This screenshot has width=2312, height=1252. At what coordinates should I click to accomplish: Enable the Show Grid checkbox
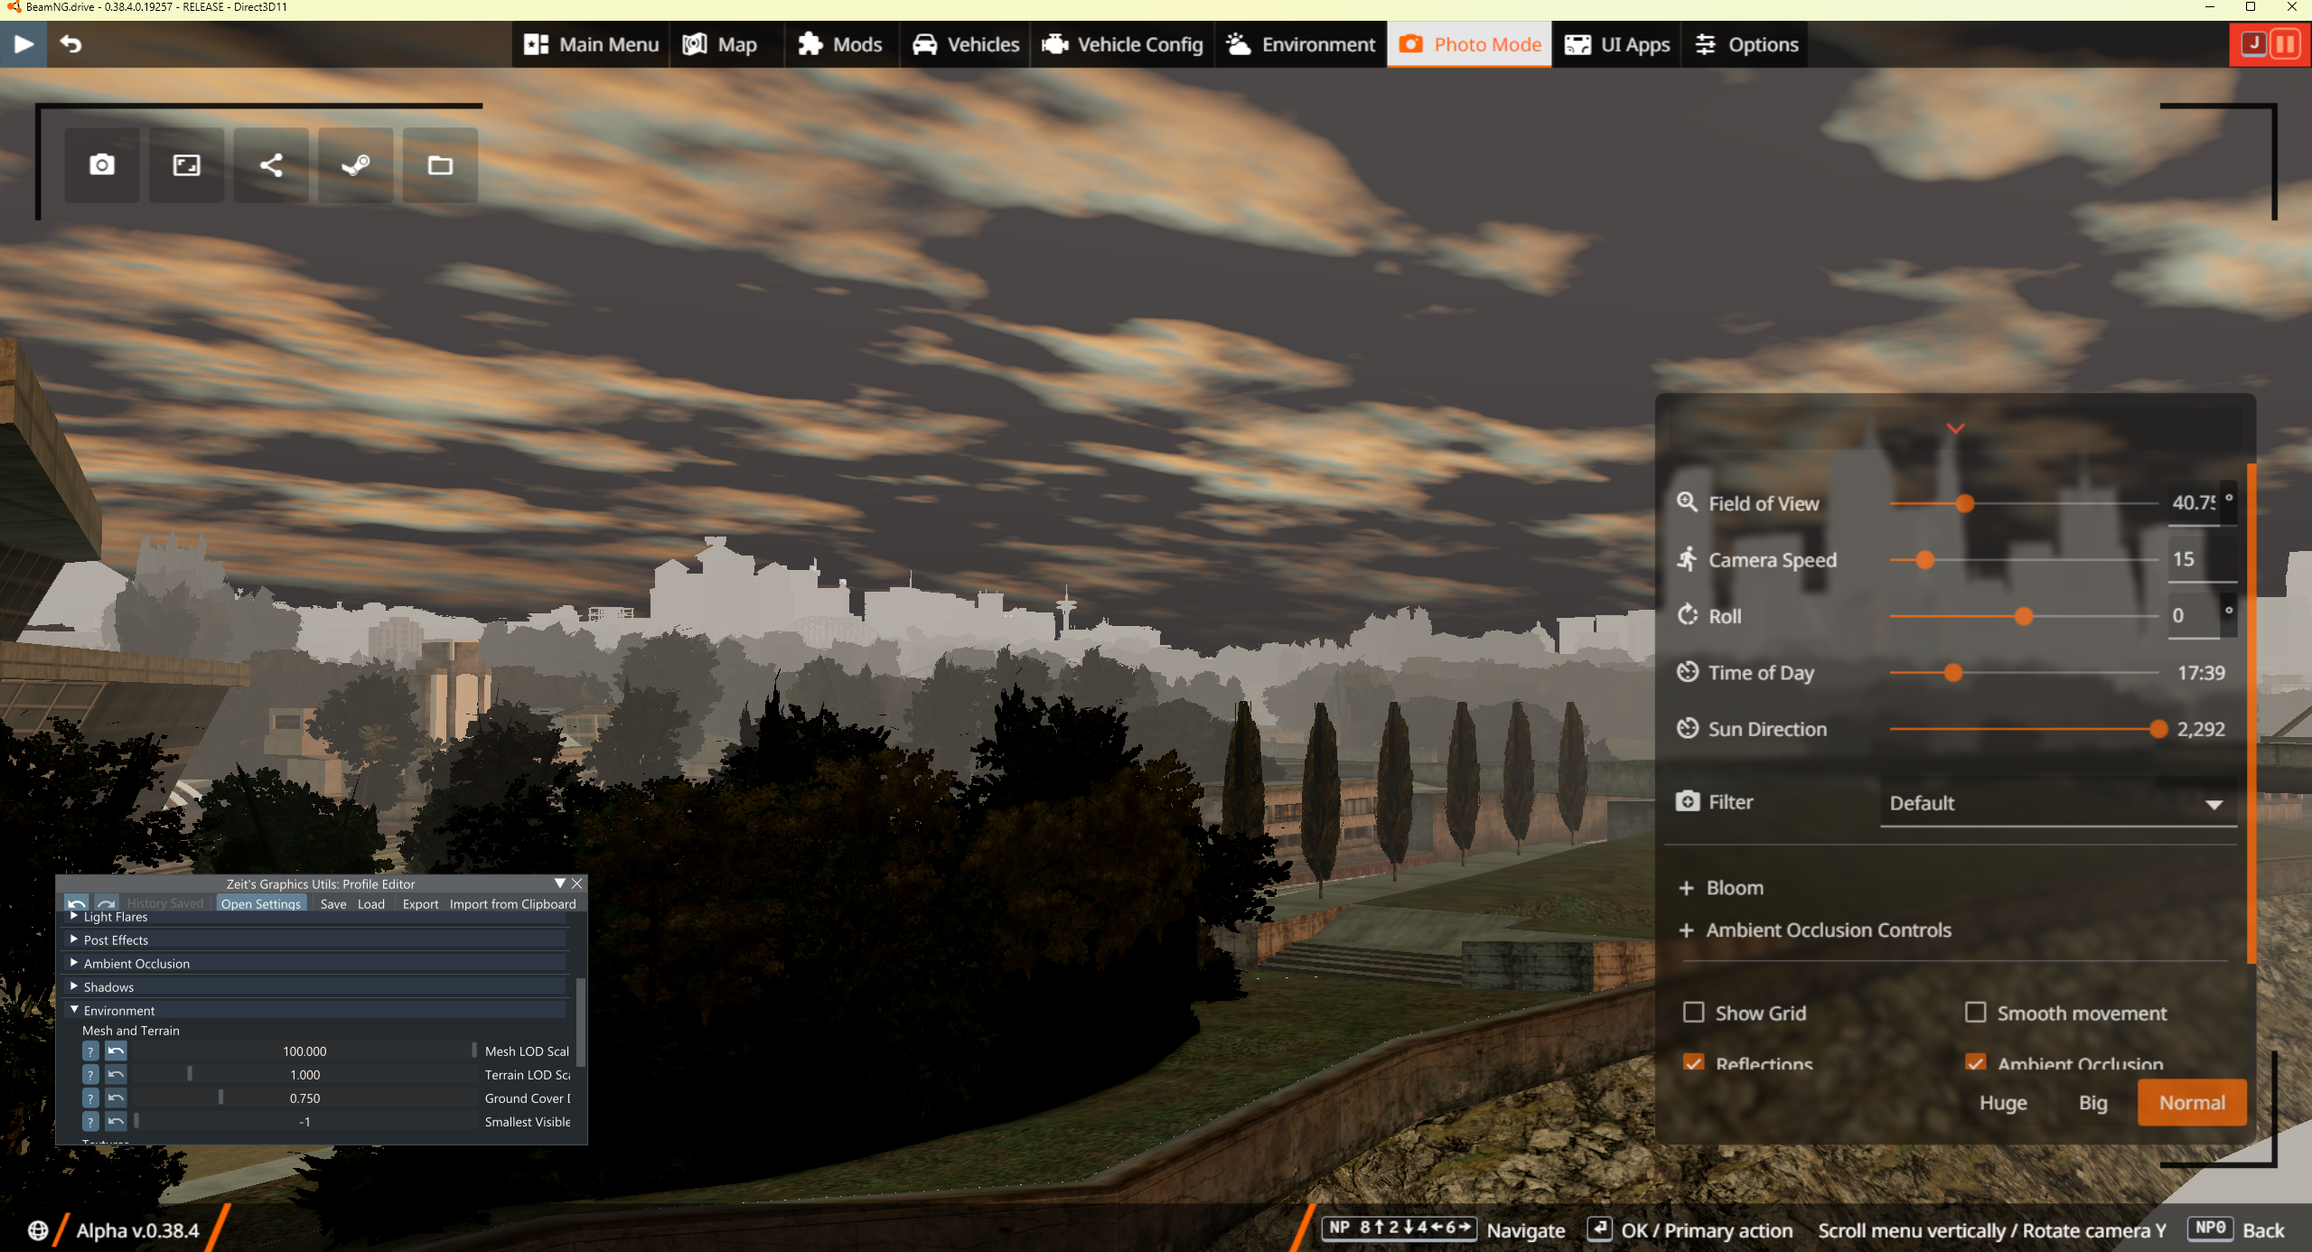1694,1012
